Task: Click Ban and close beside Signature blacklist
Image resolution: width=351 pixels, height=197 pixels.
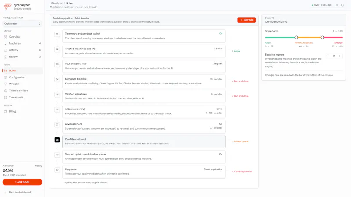Action: pos(241,81)
